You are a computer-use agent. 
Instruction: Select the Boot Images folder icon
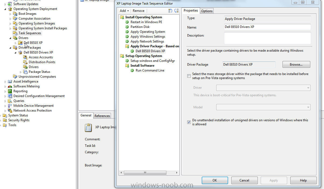[15, 14]
